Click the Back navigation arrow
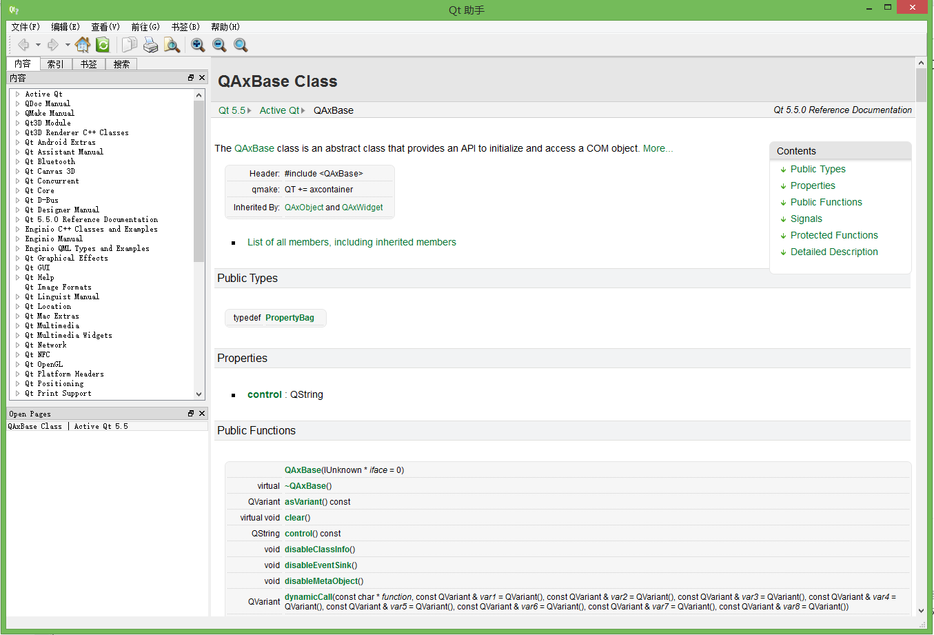This screenshot has height=635, width=934. [23, 45]
